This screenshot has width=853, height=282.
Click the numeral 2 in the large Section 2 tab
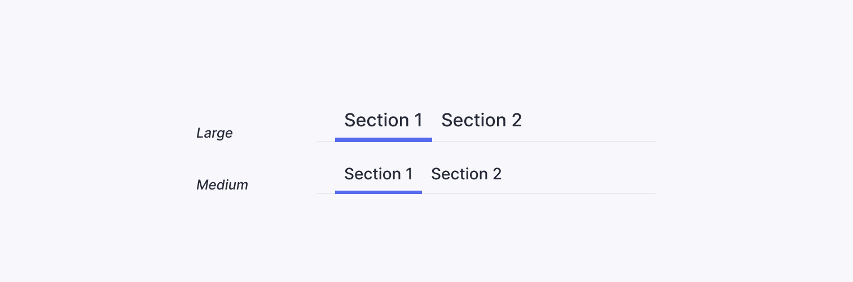(517, 120)
